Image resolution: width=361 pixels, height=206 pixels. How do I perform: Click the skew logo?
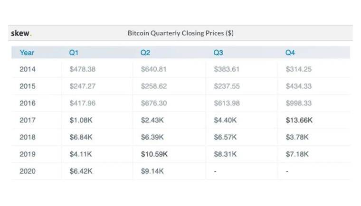(x=21, y=33)
